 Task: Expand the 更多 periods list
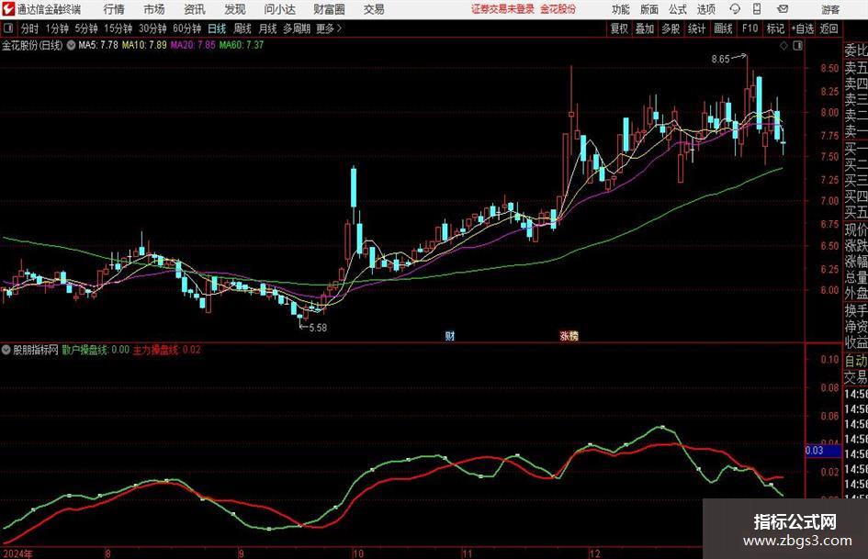(329, 28)
